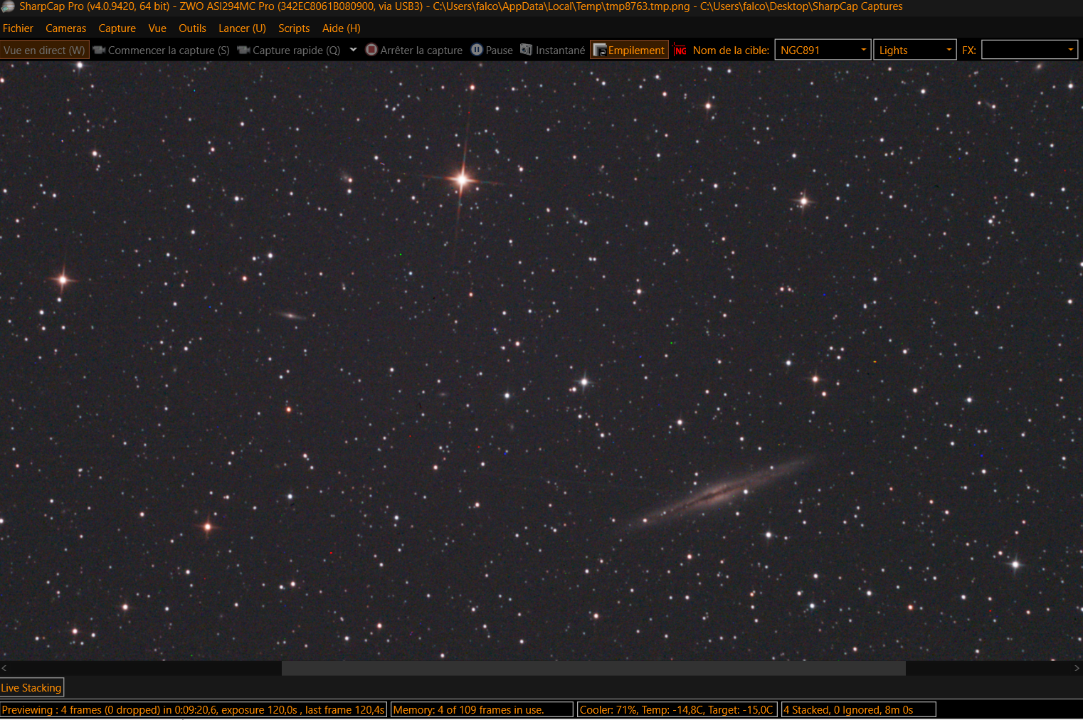The width and height of the screenshot is (1083, 720).
Task: Click the red NG target name icon
Action: pyautogui.click(x=680, y=50)
